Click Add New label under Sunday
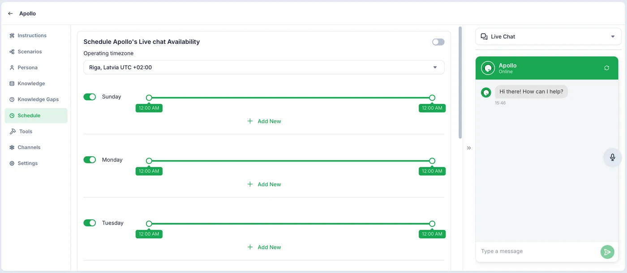Screen dimensions: 627x273 [x=269, y=121]
